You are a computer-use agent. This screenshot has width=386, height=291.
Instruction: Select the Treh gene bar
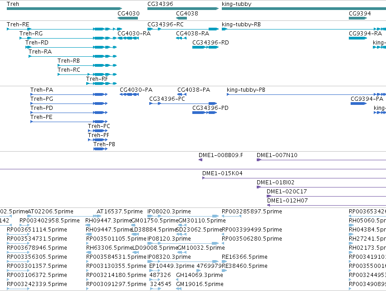[64, 9]
